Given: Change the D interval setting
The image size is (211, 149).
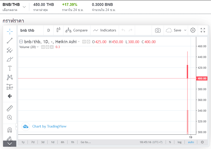Looking at the screenshot, I should pos(49,30).
